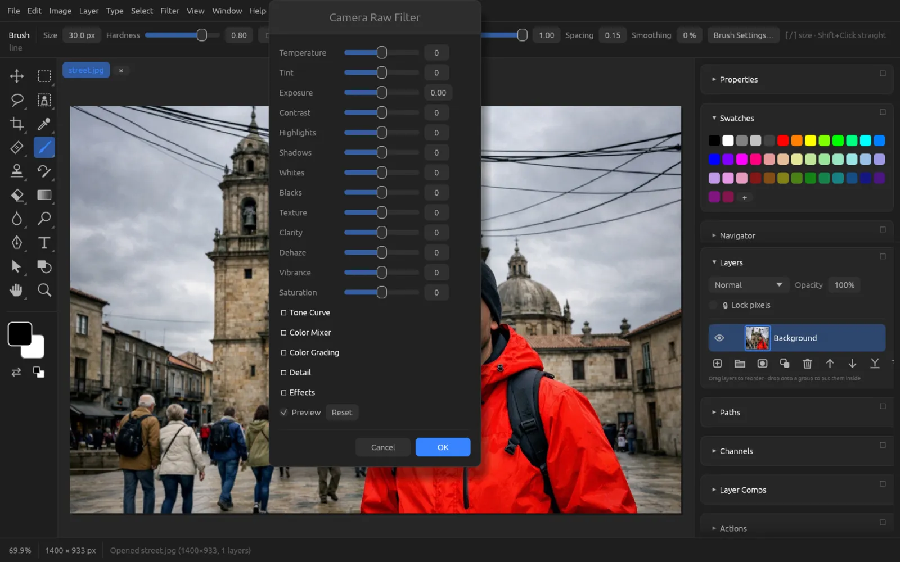The height and width of the screenshot is (562, 900).
Task: Add a layer mask
Action: (x=762, y=364)
